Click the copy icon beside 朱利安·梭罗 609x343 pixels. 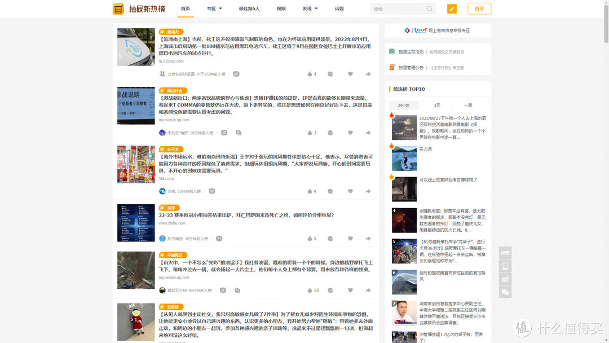[239, 133]
